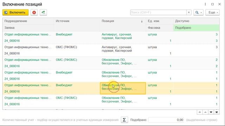Screen dimensions: 225x126
Task: Open the magnifier search dropdown
Action: tap(198, 13)
